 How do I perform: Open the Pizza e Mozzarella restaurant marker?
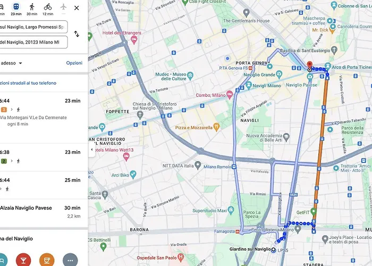pyautogui.click(x=216, y=127)
